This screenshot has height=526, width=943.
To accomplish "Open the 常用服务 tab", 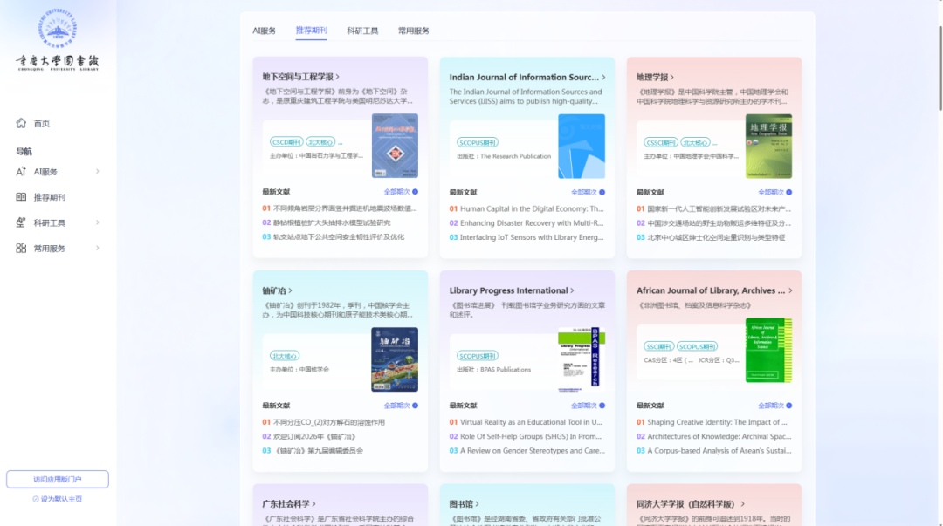I will pos(414,31).
